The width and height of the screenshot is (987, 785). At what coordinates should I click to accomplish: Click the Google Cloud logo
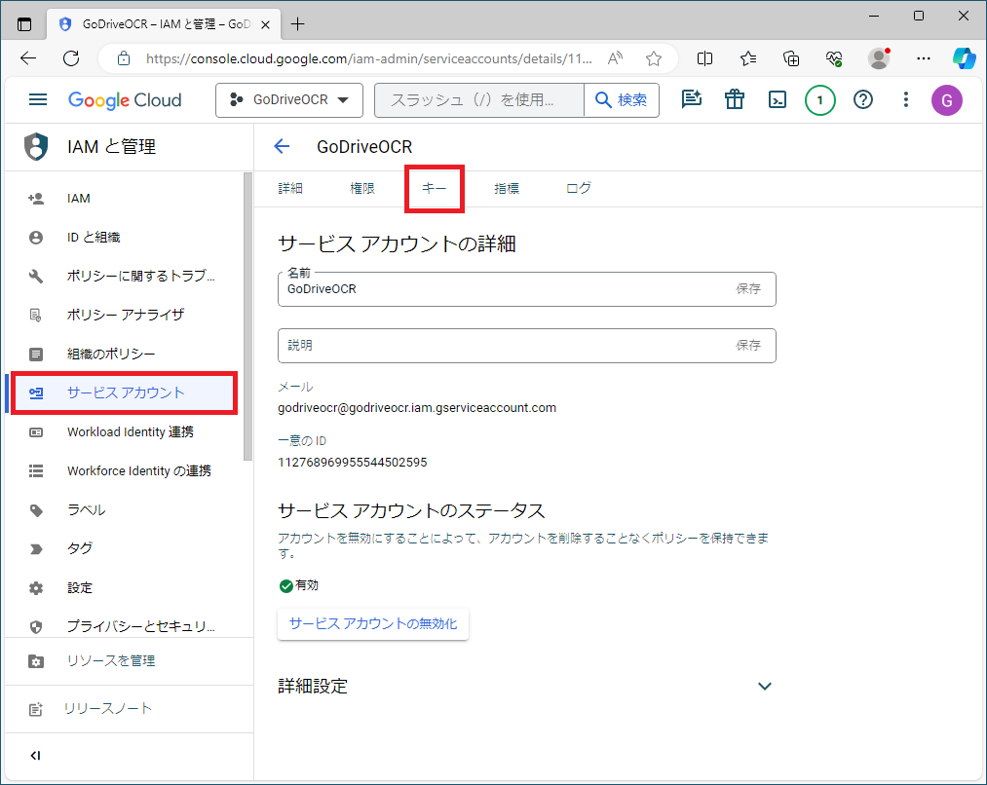pyautogui.click(x=125, y=100)
